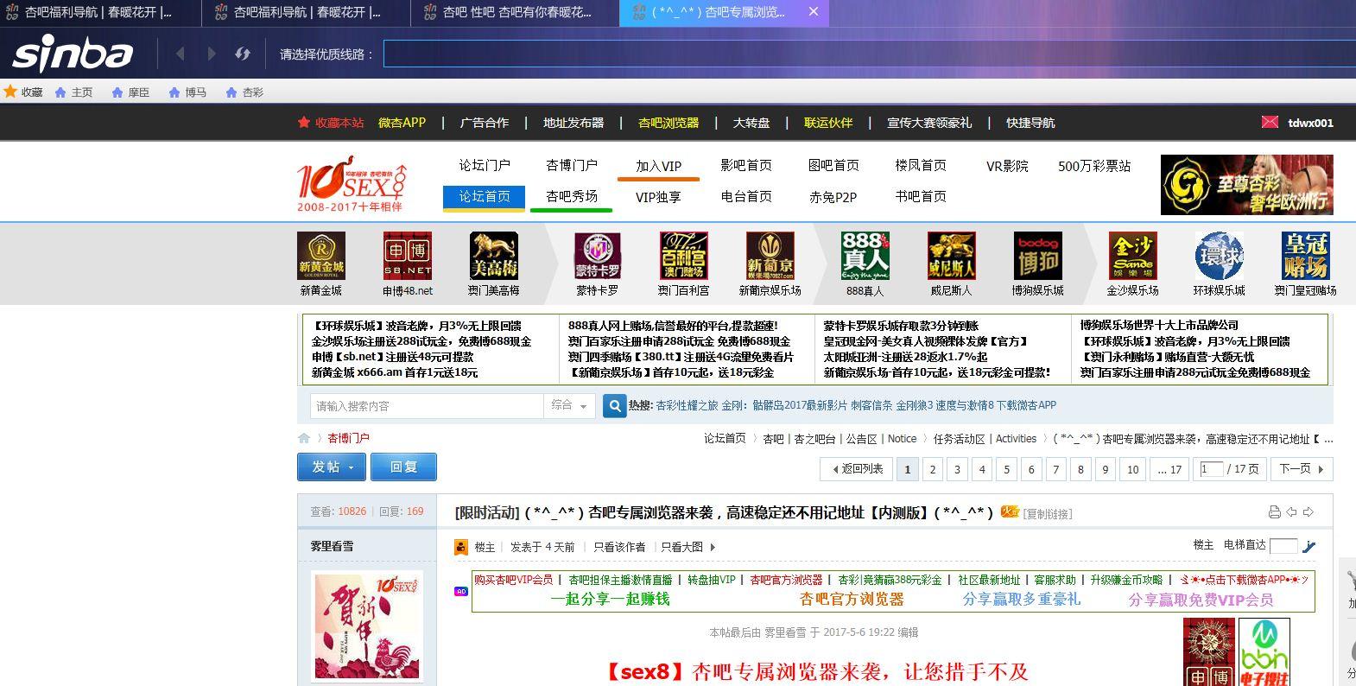The image size is (1356, 686).
Task: Go to page 2 of the thread
Action: click(932, 469)
